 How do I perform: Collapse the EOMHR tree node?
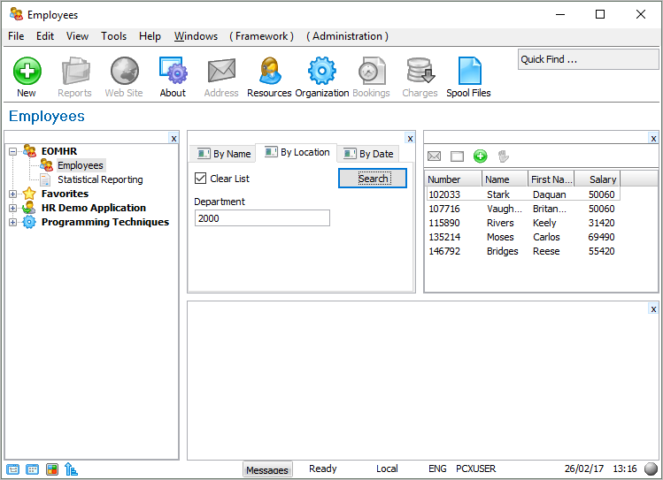click(x=13, y=151)
